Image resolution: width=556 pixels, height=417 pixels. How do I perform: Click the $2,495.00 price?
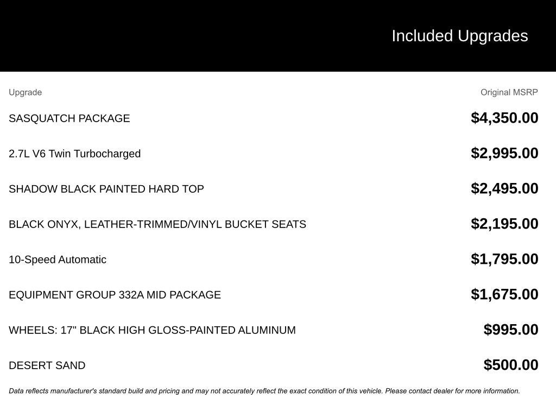(x=504, y=188)
